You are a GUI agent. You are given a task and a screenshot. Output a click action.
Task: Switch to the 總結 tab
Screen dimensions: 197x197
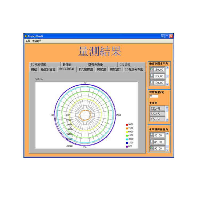34,69
